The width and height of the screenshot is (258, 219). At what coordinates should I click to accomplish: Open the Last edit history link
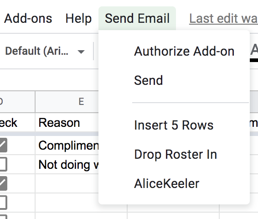pyautogui.click(x=223, y=18)
